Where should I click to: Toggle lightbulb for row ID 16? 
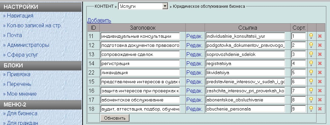coord(311,91)
